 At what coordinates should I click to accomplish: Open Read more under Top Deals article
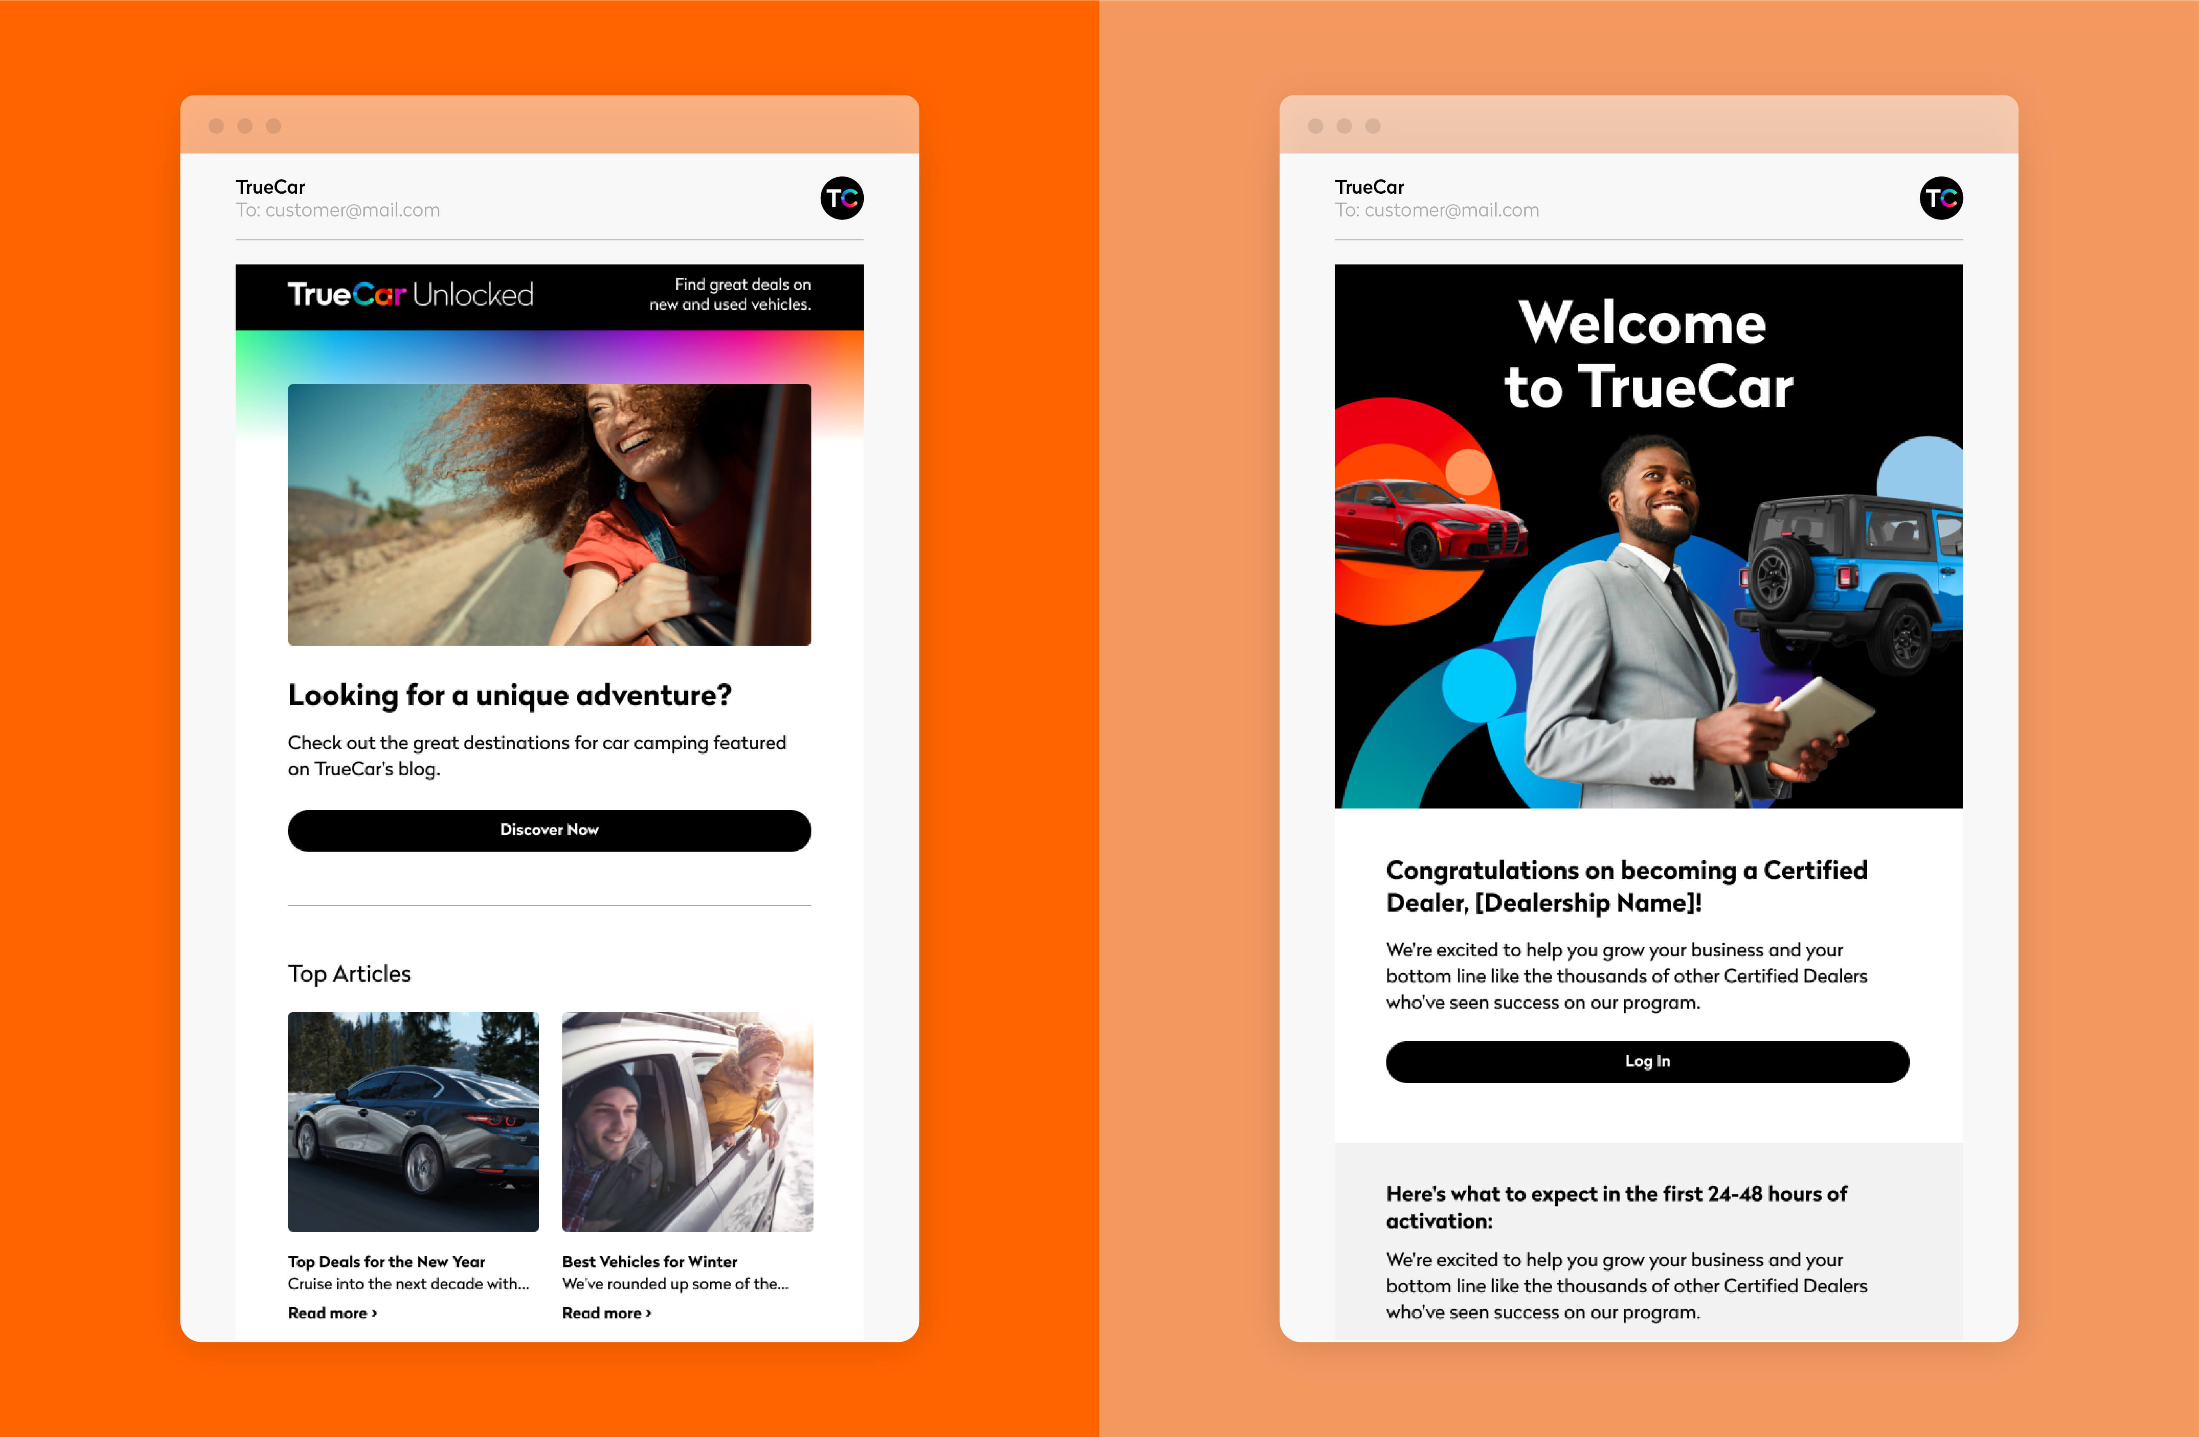pos(332,1313)
